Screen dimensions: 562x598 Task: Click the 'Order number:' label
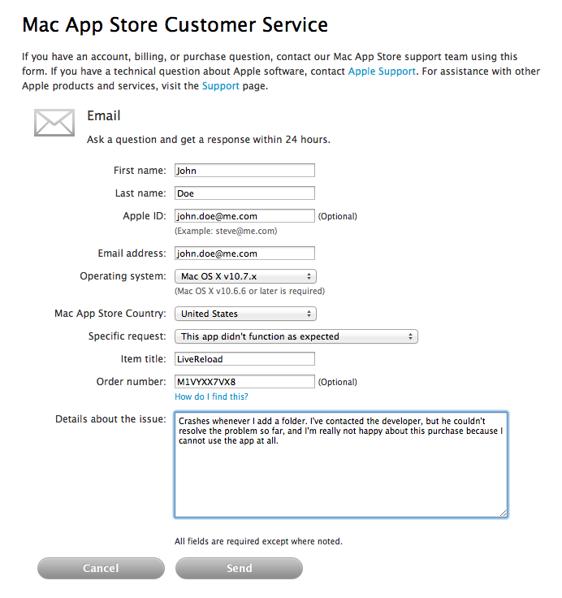[131, 382]
